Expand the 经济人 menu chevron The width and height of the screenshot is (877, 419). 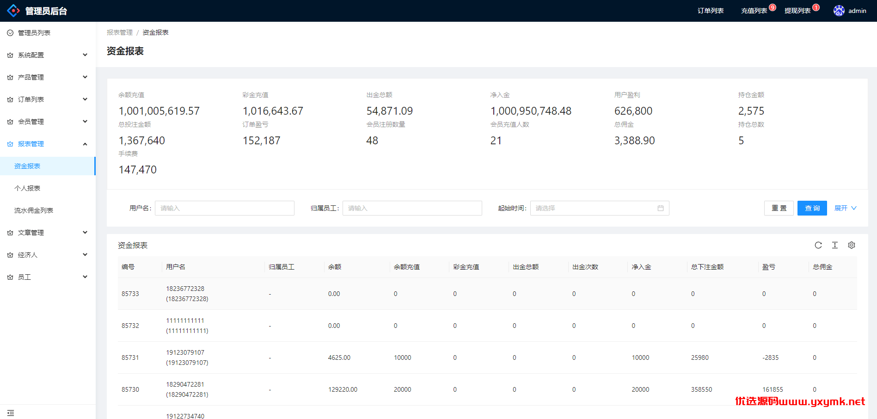[x=85, y=255]
